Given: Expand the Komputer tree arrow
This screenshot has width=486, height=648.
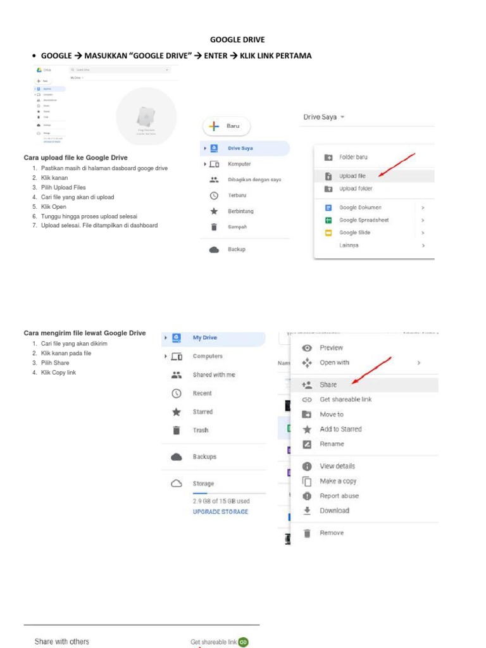Looking at the screenshot, I should point(205,164).
